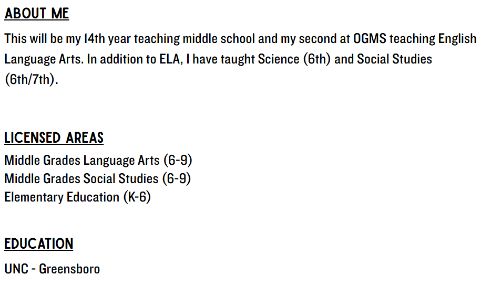Screen dimensions: 481x286
Task: Click the word Science in the paragraph
Action: pyautogui.click(x=278, y=59)
